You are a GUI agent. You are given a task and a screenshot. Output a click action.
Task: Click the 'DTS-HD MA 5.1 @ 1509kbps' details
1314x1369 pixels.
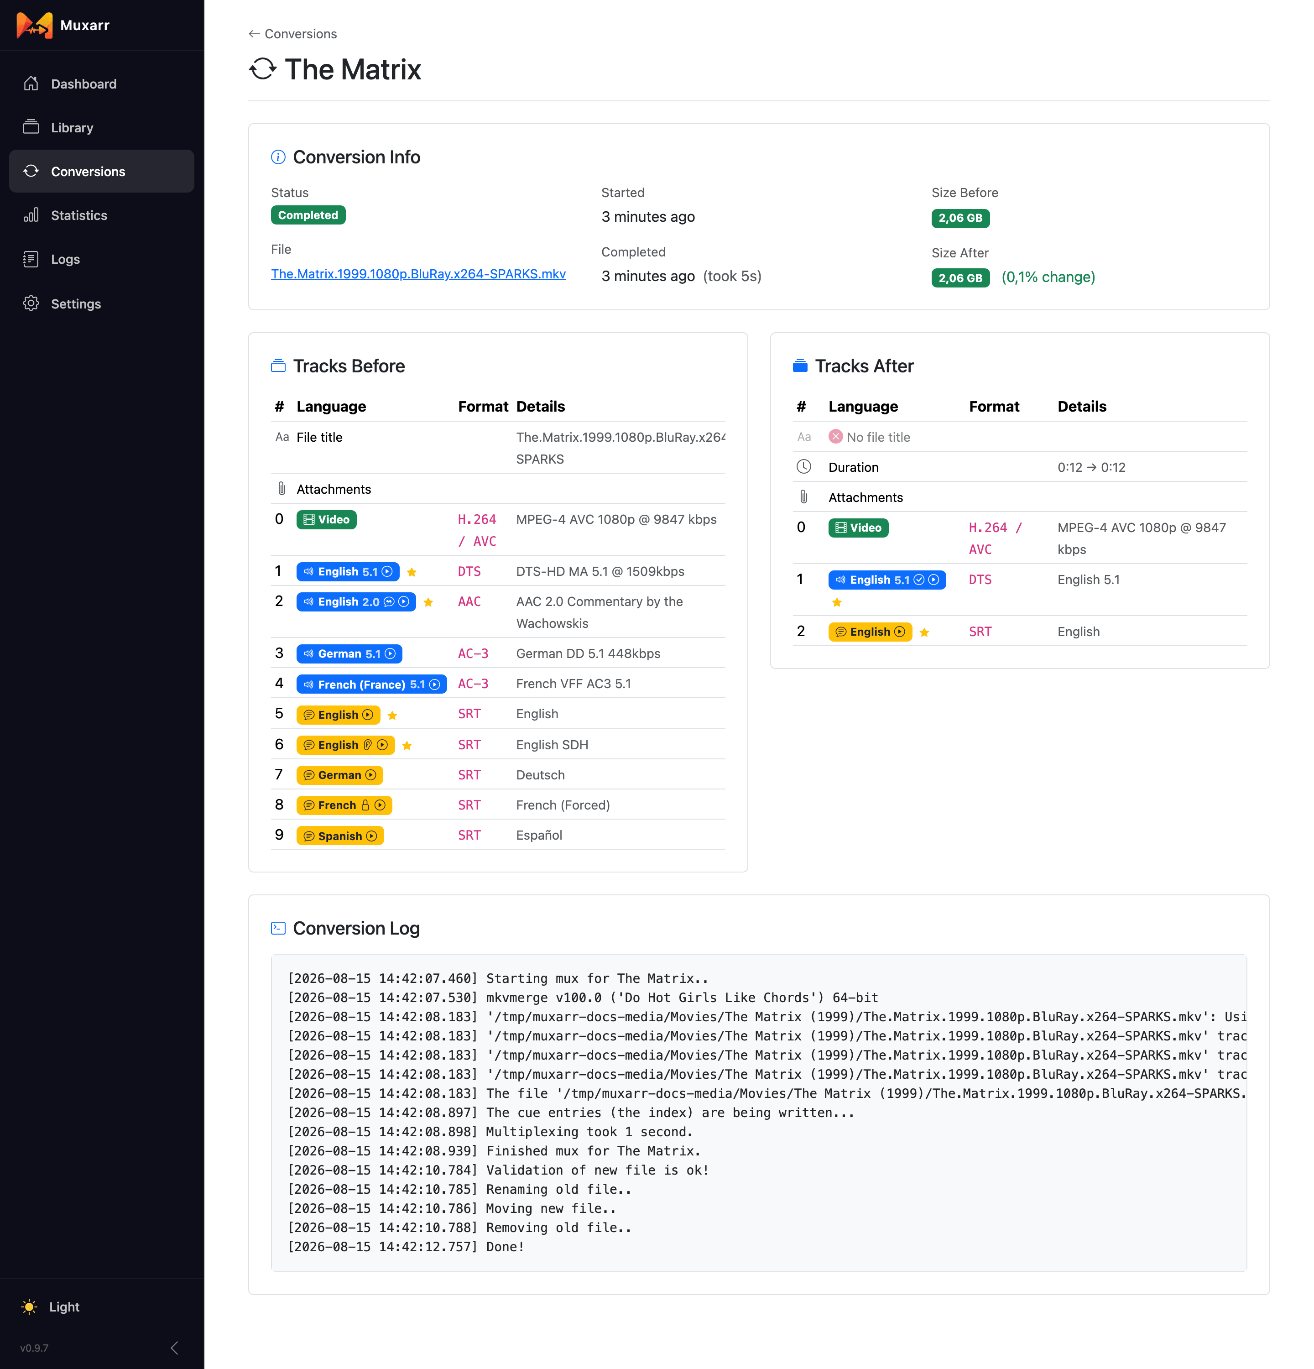pos(600,572)
